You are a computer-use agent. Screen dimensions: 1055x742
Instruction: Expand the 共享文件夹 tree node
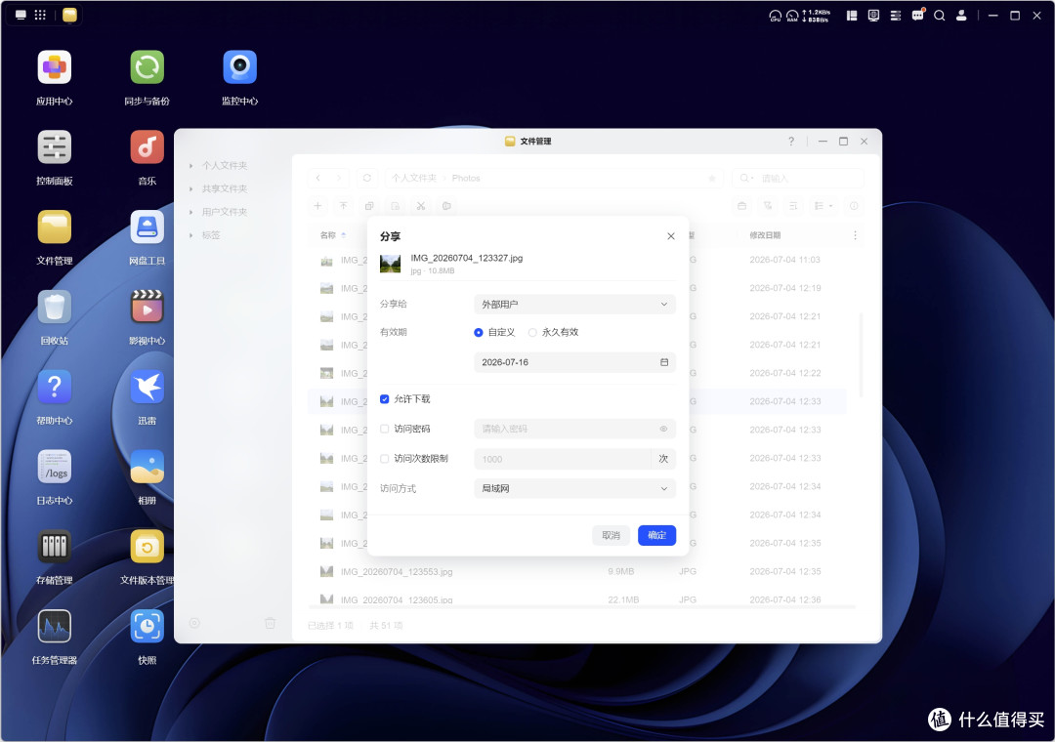(191, 189)
